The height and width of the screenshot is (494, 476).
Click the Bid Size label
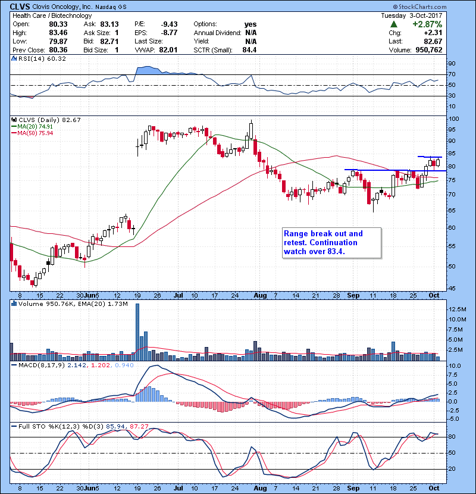coord(96,50)
